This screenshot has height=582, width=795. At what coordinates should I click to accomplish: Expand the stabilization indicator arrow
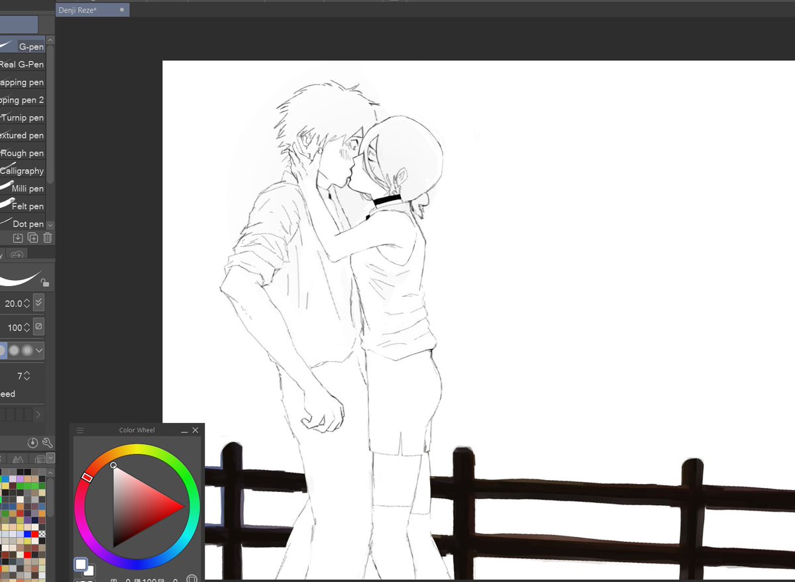pyautogui.click(x=38, y=414)
